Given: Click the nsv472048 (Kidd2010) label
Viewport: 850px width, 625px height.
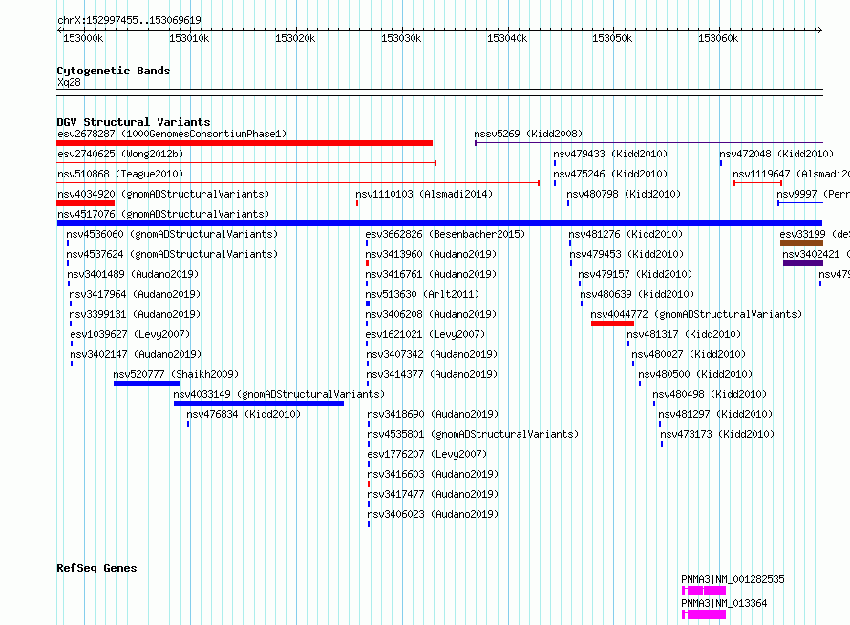Looking at the screenshot, I should (x=776, y=154).
